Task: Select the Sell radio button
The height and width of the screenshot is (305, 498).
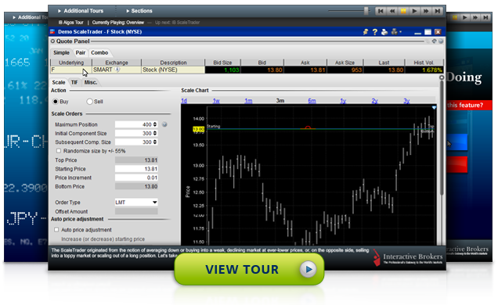Action: click(x=89, y=102)
